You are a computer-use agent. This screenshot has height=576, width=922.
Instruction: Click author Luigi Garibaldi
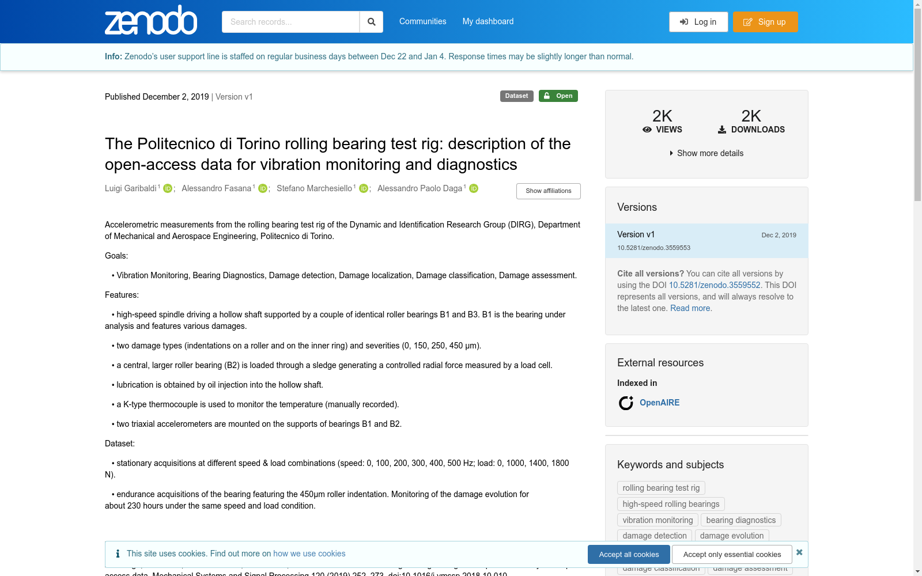click(x=131, y=188)
